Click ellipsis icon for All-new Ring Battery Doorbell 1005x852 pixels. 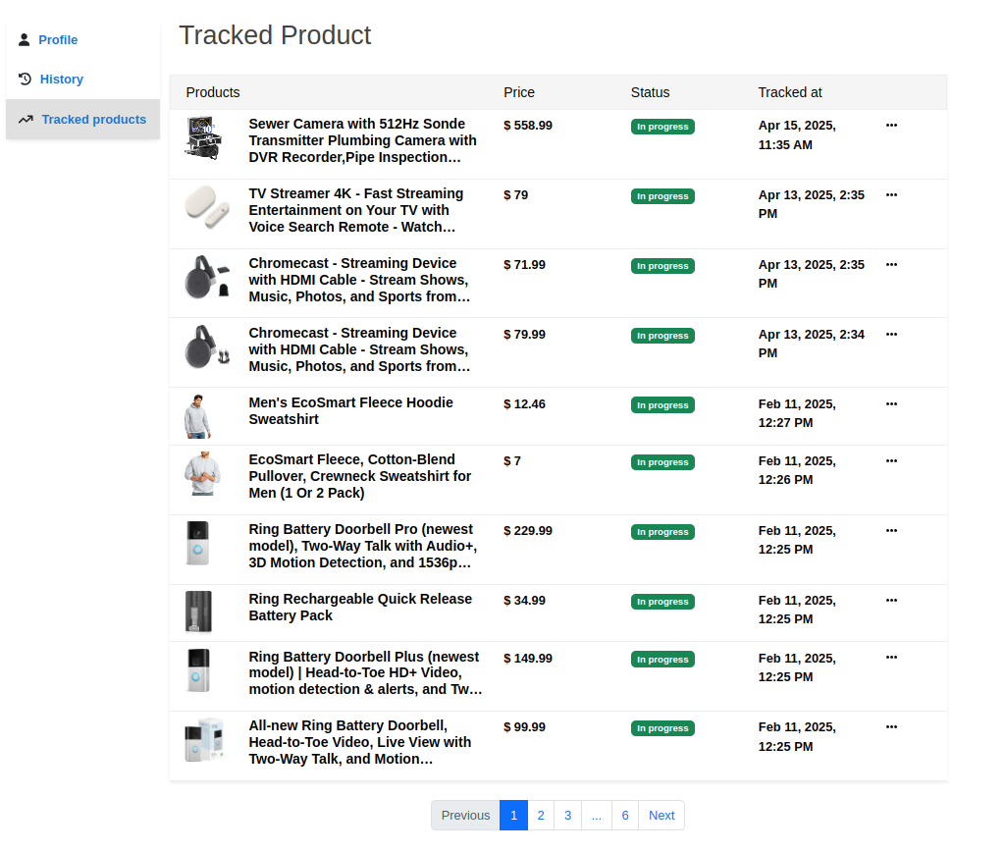point(891,726)
